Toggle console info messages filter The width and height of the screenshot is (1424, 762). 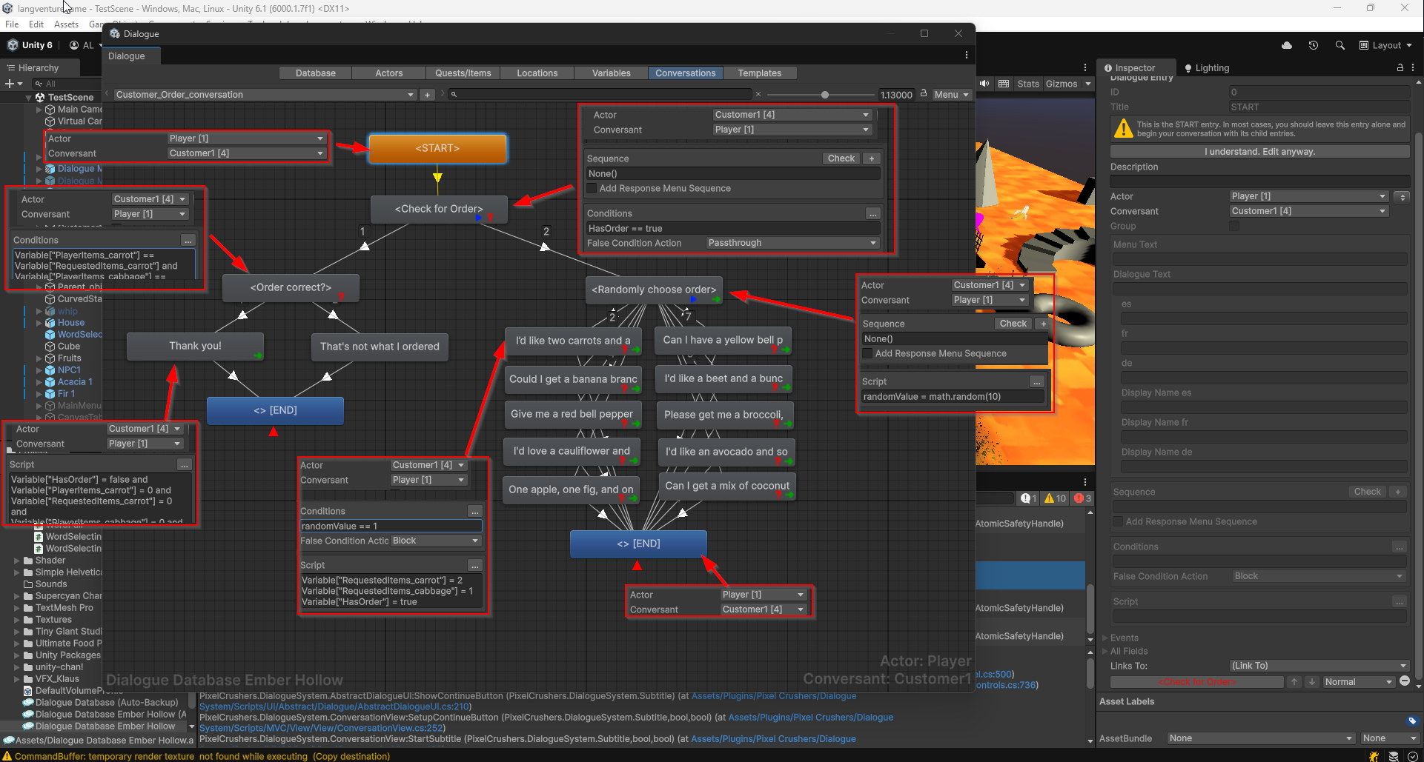(1029, 498)
